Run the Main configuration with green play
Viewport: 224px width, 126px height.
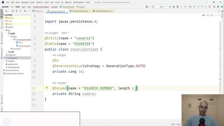170,7
